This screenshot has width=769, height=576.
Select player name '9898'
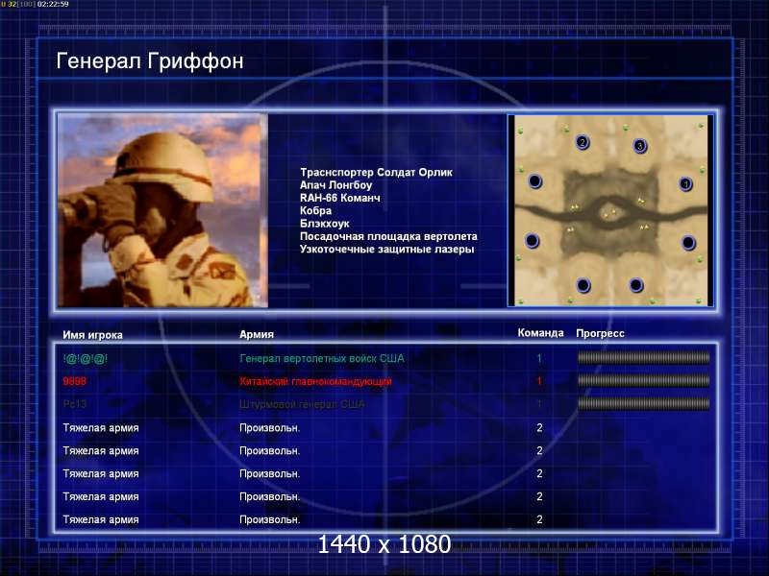[x=75, y=381]
